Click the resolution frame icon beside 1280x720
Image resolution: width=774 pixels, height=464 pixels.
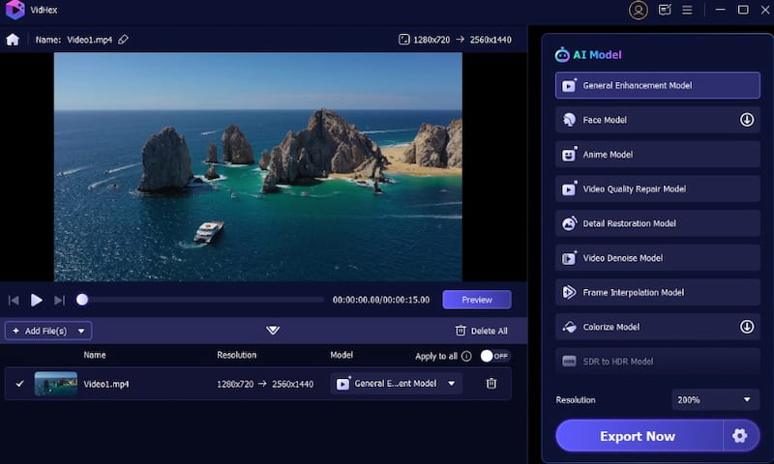tap(403, 40)
